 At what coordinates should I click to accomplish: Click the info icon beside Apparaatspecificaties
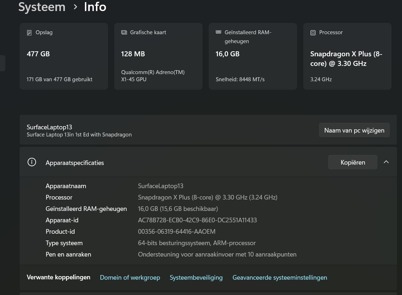(x=32, y=162)
